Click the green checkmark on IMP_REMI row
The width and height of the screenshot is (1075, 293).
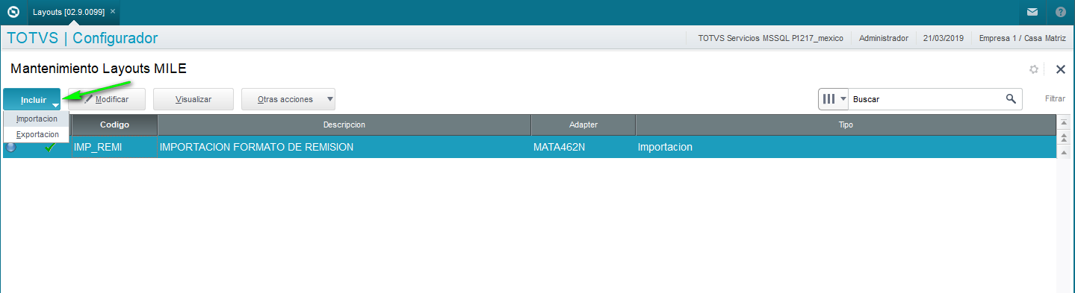tap(50, 147)
